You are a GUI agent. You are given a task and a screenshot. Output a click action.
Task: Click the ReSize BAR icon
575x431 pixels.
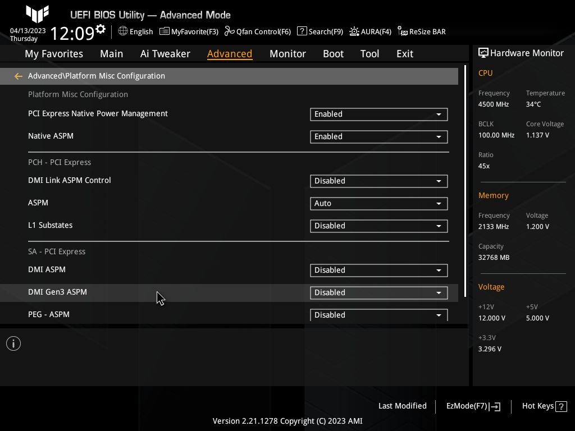pos(402,31)
